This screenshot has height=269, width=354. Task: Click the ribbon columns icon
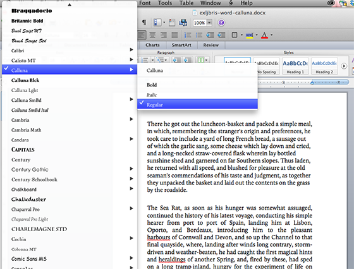tap(201, 60)
